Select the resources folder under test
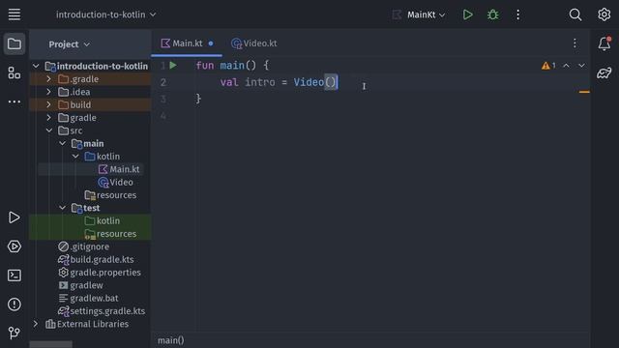This screenshot has width=619, height=348. coord(110,234)
